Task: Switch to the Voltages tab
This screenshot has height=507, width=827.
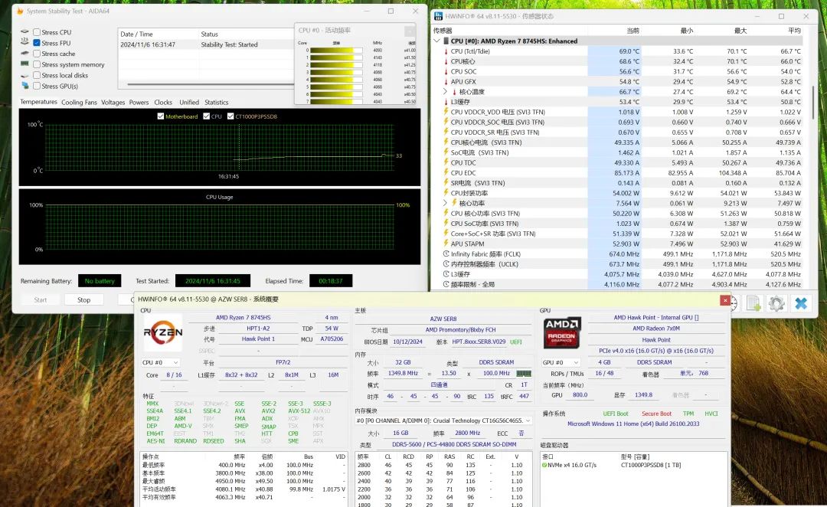Action: click(113, 103)
